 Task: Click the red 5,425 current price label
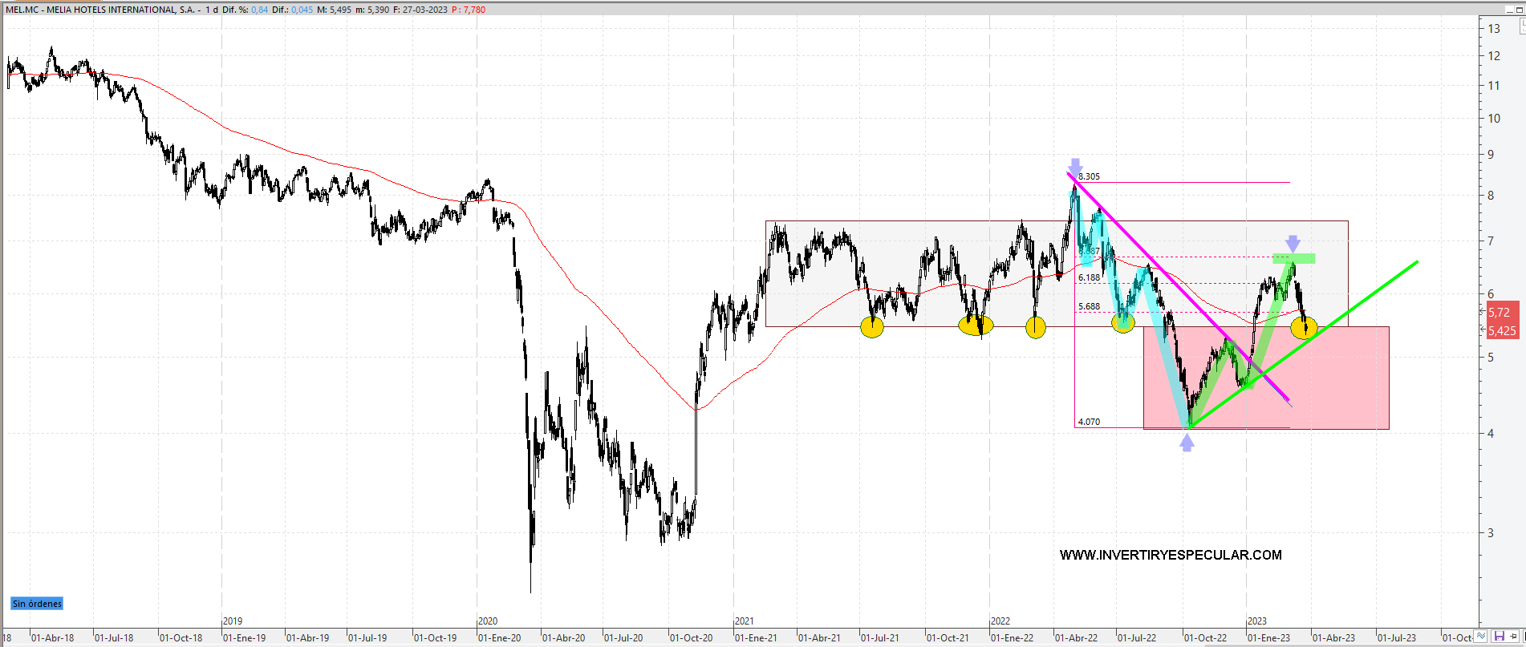click(1502, 330)
